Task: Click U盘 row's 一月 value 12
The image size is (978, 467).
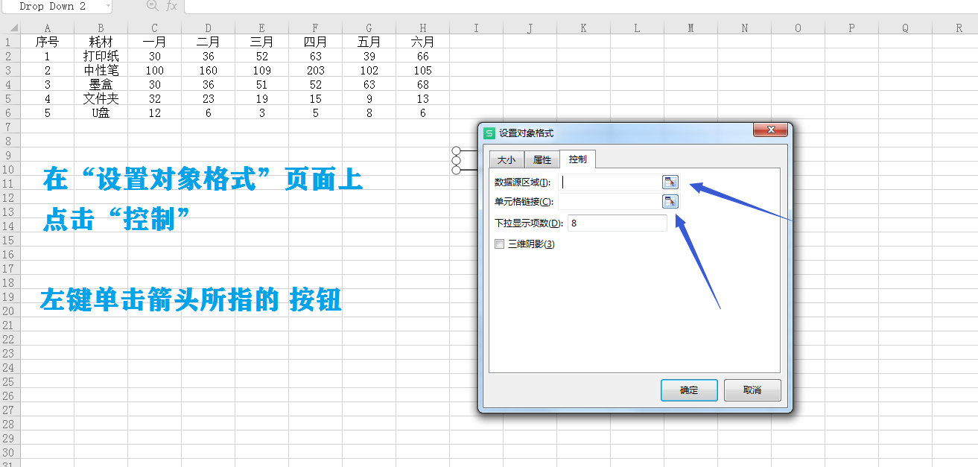Action: pyautogui.click(x=154, y=112)
